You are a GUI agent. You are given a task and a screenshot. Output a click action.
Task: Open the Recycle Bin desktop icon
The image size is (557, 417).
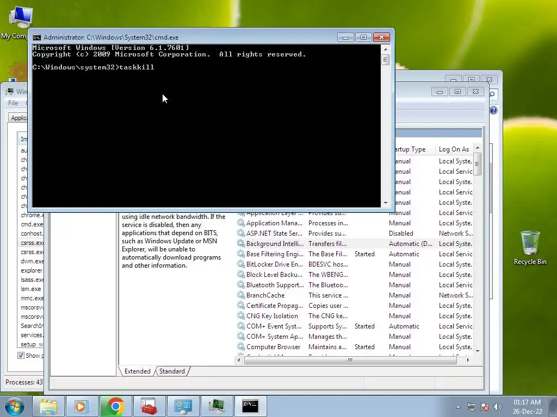(530, 248)
